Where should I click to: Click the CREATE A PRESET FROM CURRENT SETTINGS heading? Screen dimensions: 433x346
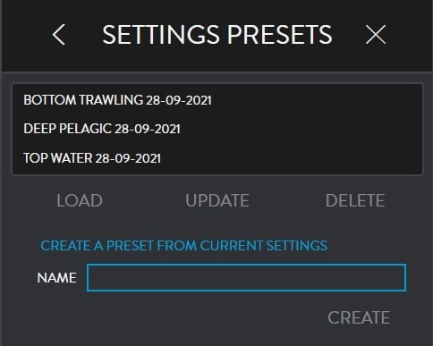[x=183, y=246]
